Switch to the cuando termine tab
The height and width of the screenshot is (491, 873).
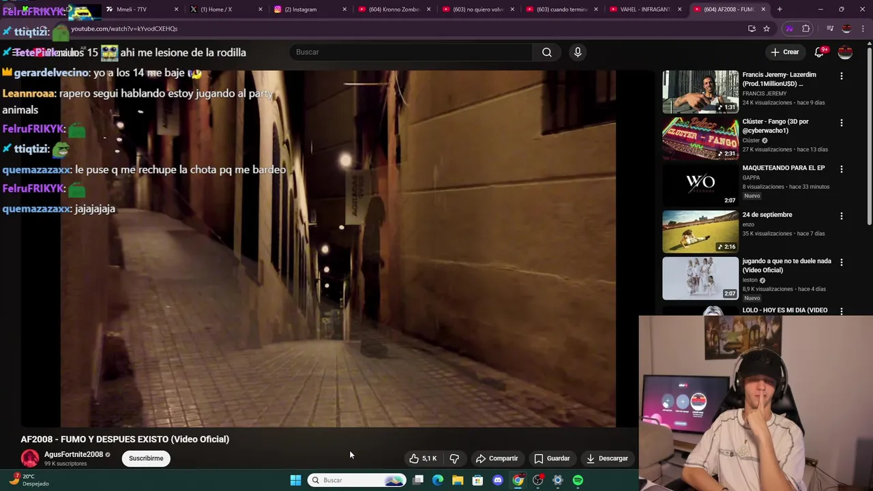561,10
